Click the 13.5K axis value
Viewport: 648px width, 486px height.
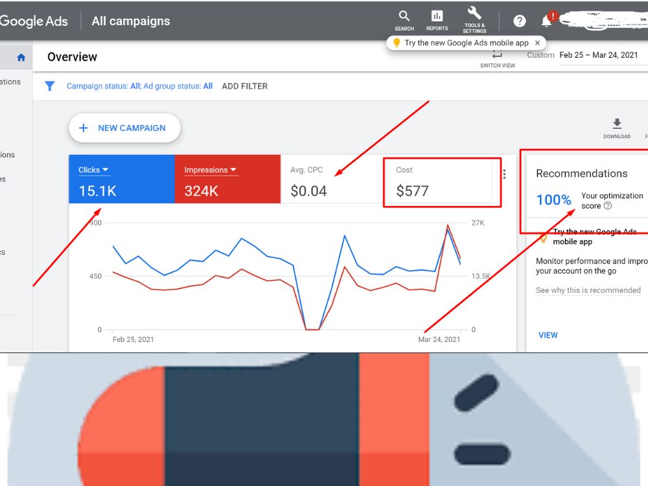(481, 276)
